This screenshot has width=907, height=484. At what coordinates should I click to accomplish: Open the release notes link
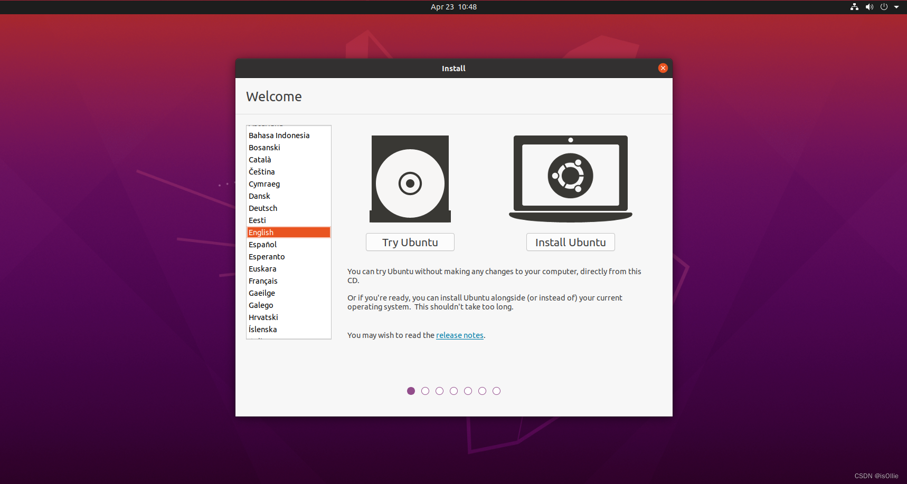460,335
